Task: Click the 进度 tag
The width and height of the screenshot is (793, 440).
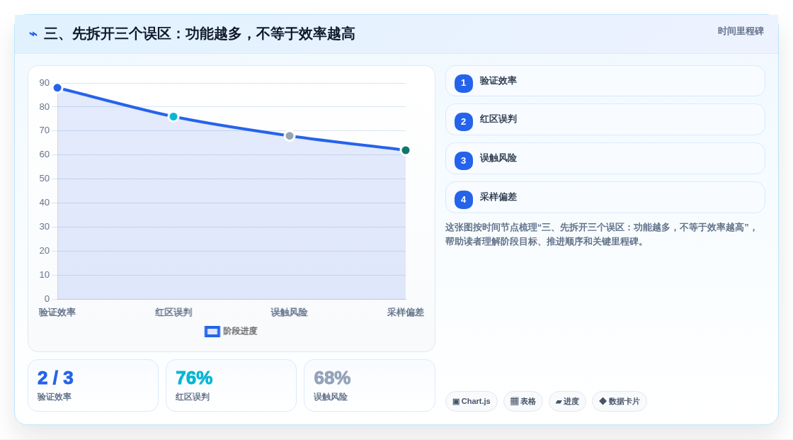Action: (x=567, y=402)
